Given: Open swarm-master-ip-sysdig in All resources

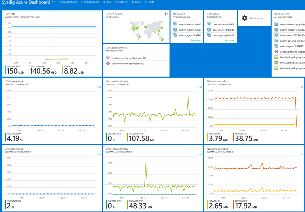Looking at the screenshot, I should pyautogui.click(x=292, y=24).
